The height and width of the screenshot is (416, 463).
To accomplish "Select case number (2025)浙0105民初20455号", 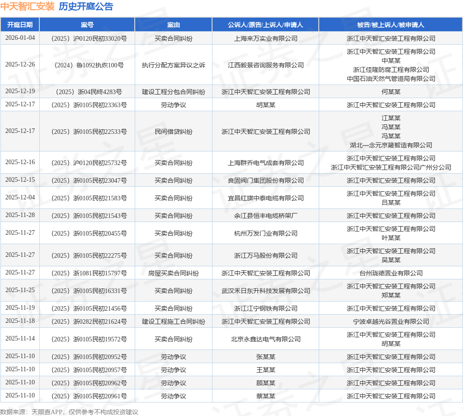I will pyautogui.click(x=89, y=233).
